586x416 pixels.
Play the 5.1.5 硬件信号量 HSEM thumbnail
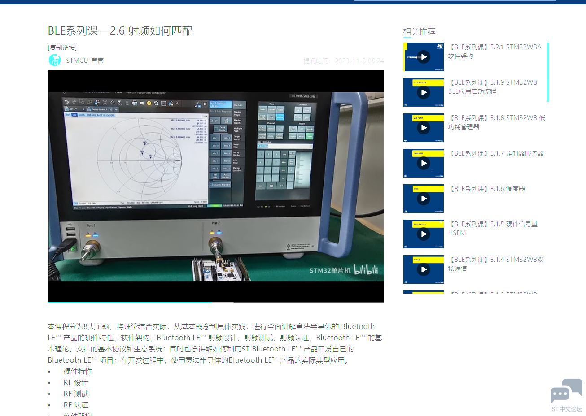pos(424,234)
